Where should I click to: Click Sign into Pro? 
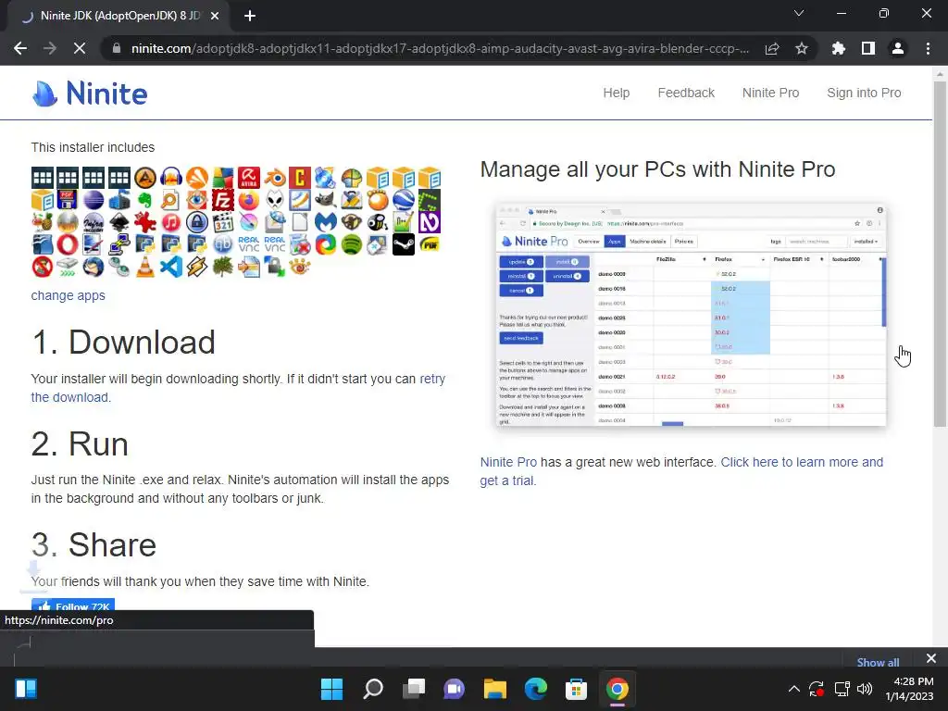tap(864, 93)
